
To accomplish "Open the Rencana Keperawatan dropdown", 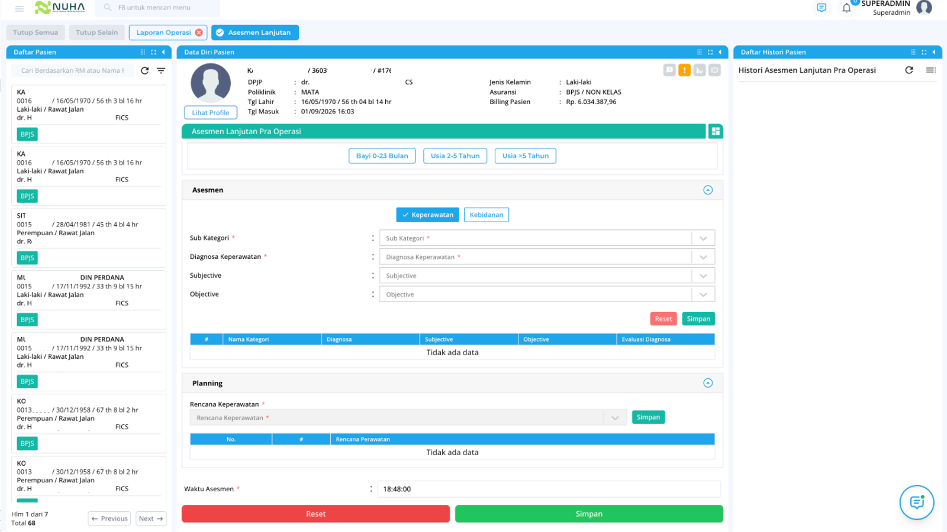I will 408,418.
